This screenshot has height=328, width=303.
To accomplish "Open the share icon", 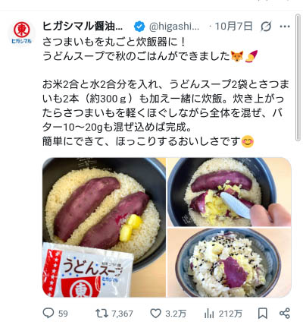I will 285,314.
